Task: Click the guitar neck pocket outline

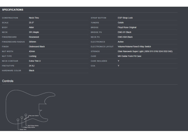Action: pos(42,107)
